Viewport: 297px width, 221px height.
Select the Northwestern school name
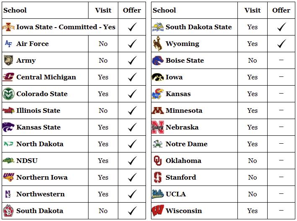41,194
